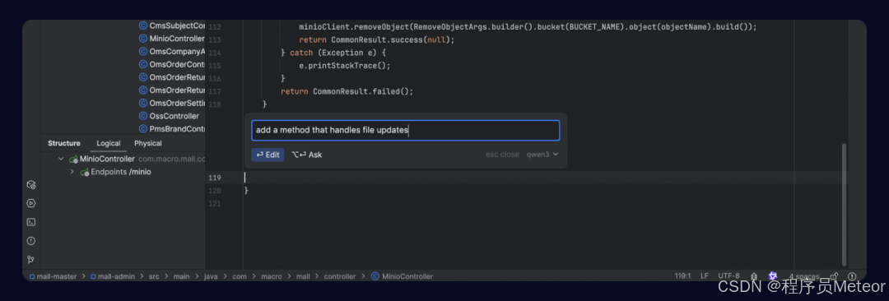The image size is (889, 301).
Task: Click macro in the breadcrumb bar
Action: pyautogui.click(x=272, y=276)
